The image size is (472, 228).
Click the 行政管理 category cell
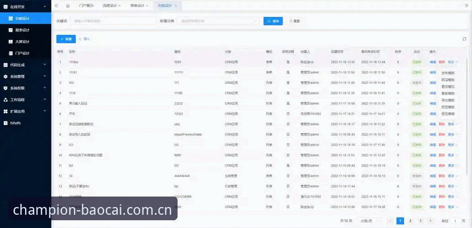[x=231, y=187]
